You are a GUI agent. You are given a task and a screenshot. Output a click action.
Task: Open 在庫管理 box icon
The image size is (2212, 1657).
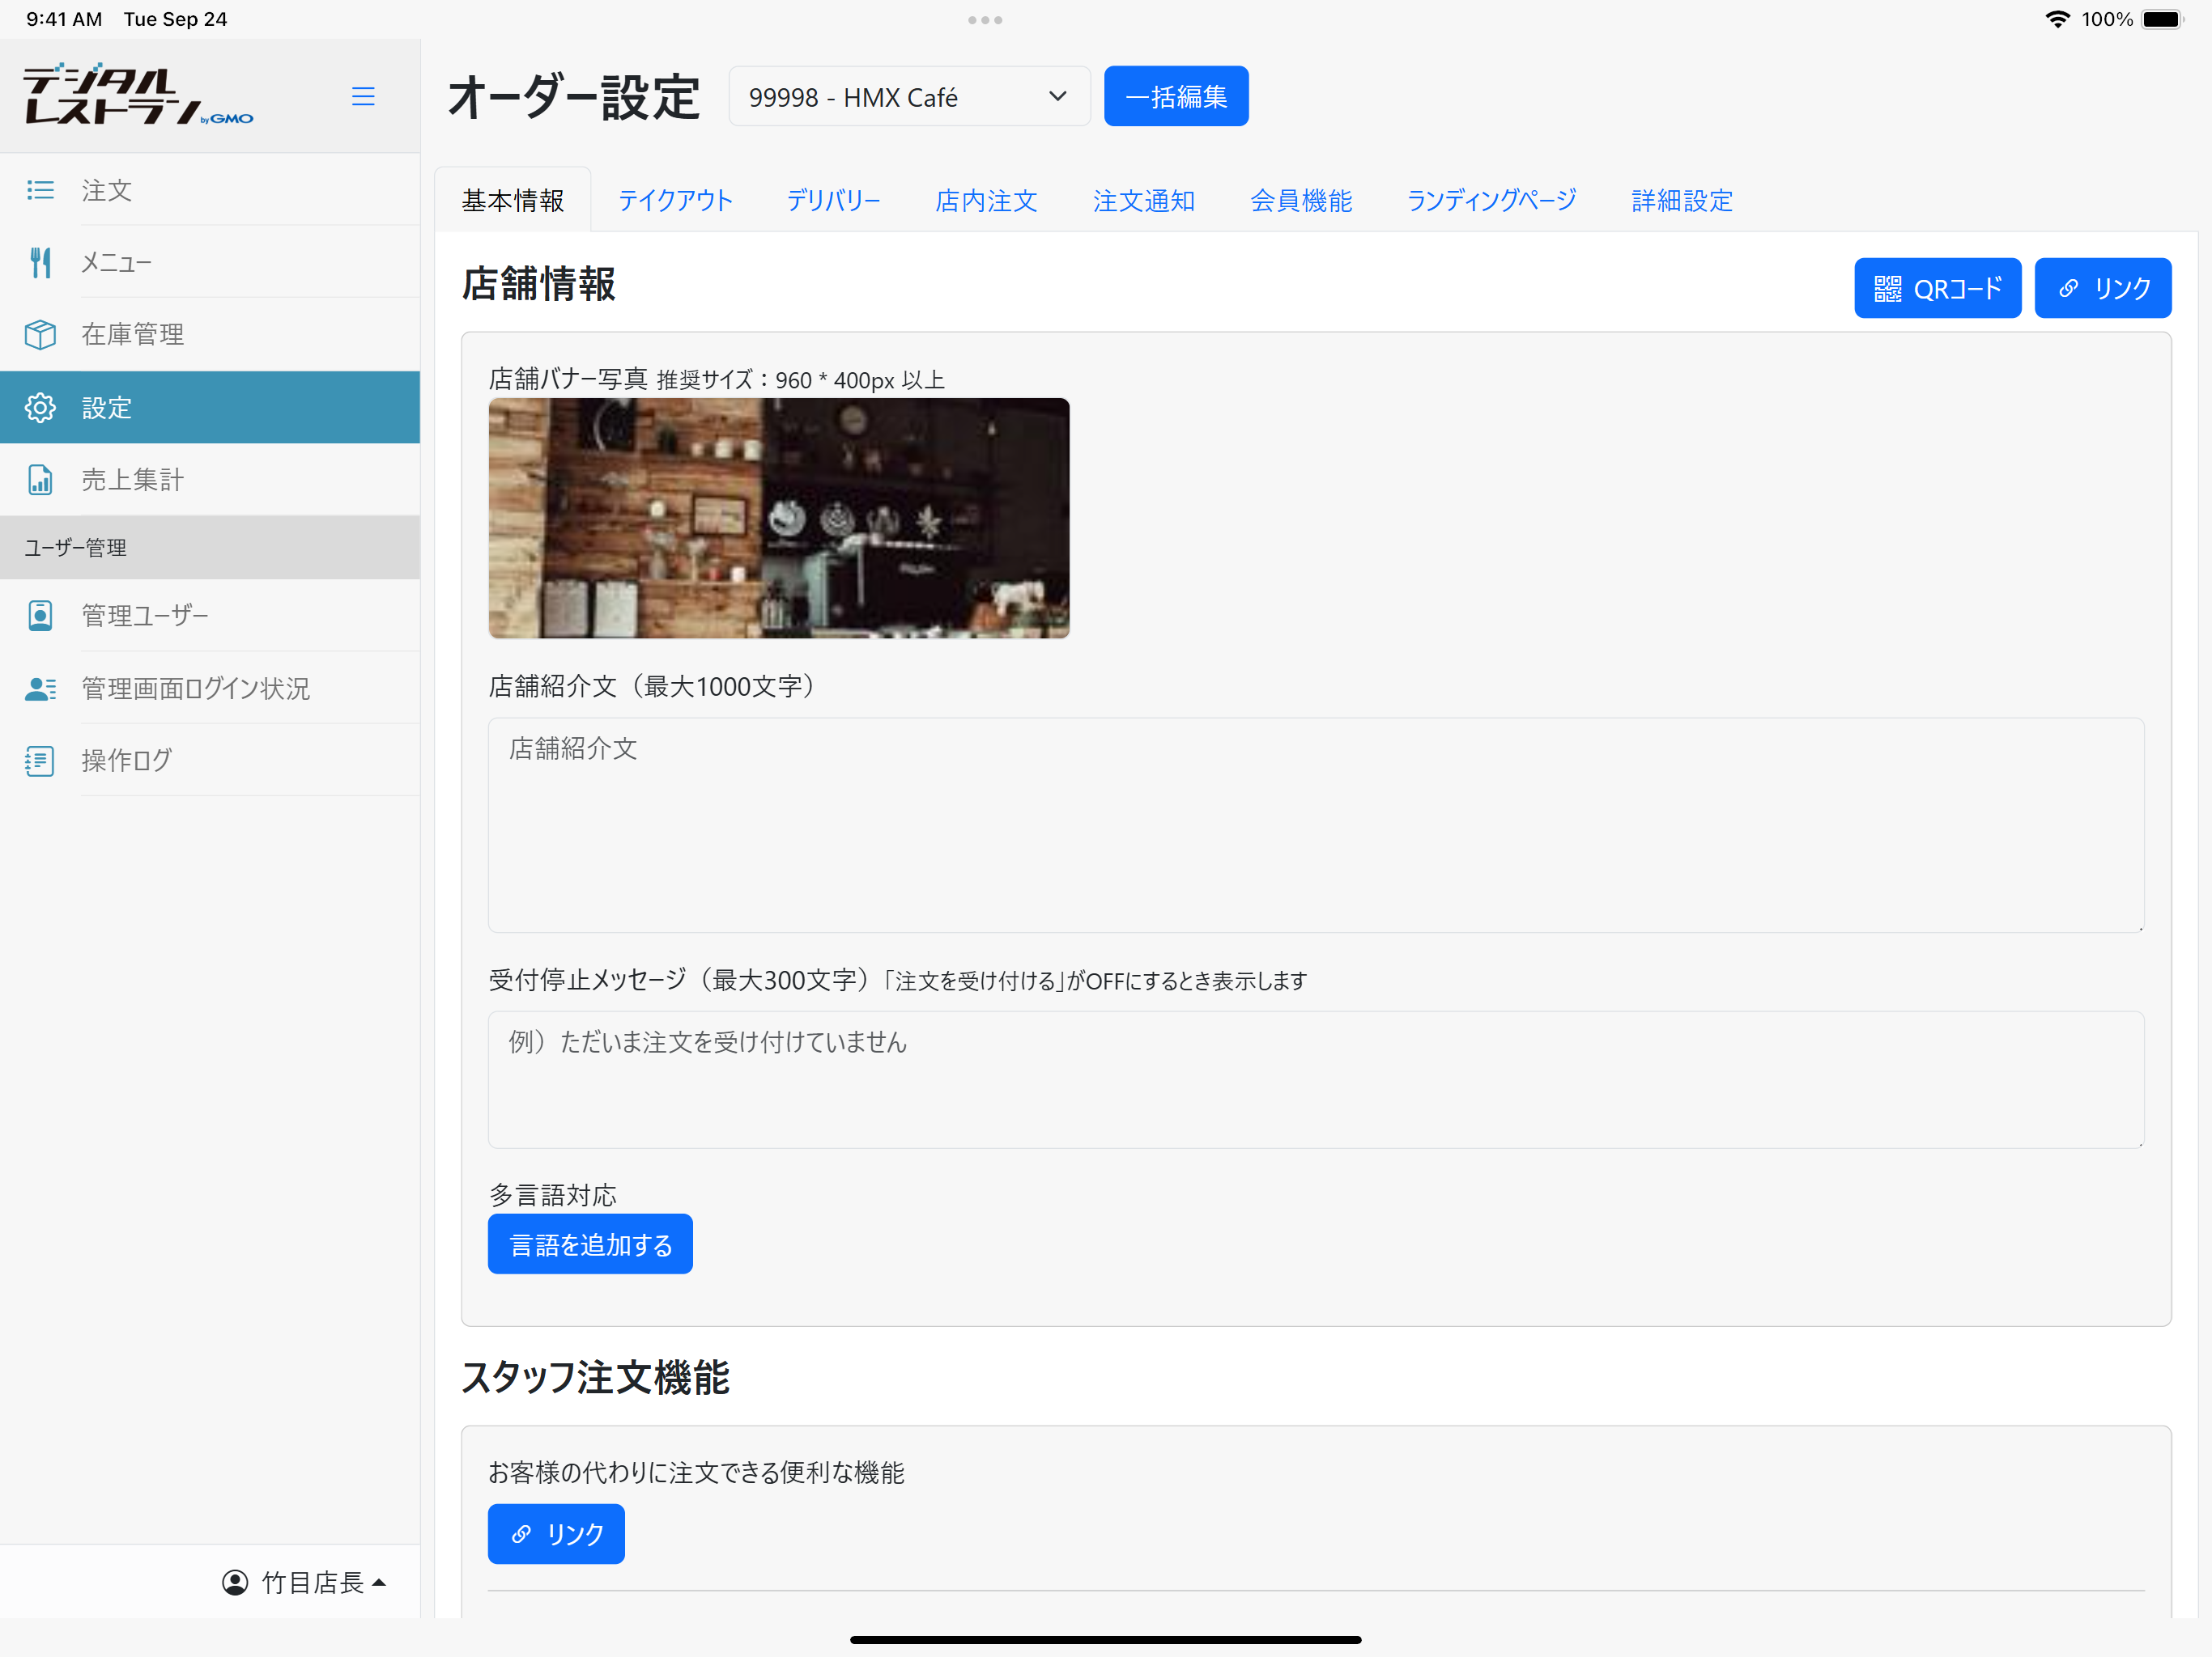(40, 334)
